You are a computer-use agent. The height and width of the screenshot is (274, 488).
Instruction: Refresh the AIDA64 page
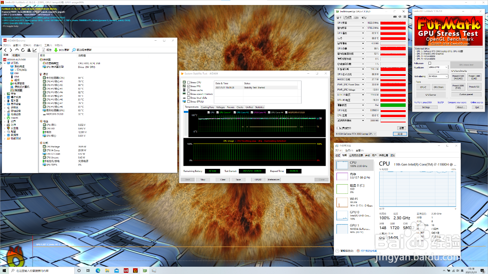[x=23, y=50]
